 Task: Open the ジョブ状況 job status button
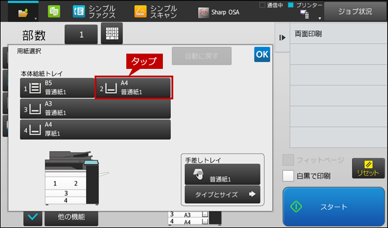355,12
